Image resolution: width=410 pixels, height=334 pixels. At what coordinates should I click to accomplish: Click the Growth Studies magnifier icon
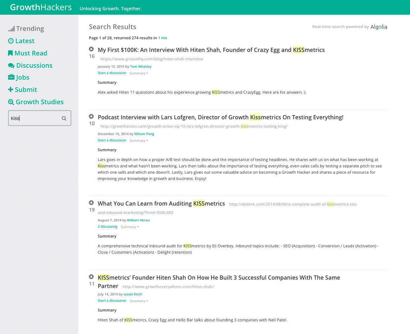pos(11,102)
